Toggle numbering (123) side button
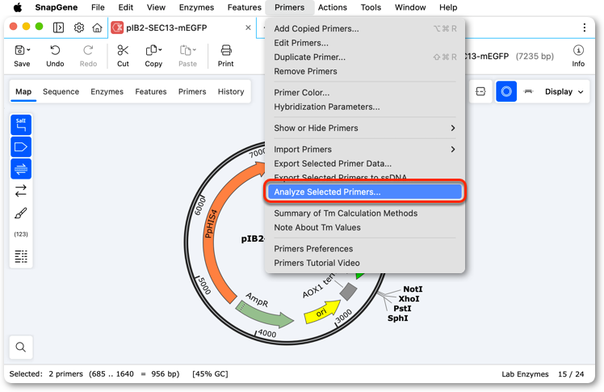The height and width of the screenshot is (392, 604). point(21,234)
